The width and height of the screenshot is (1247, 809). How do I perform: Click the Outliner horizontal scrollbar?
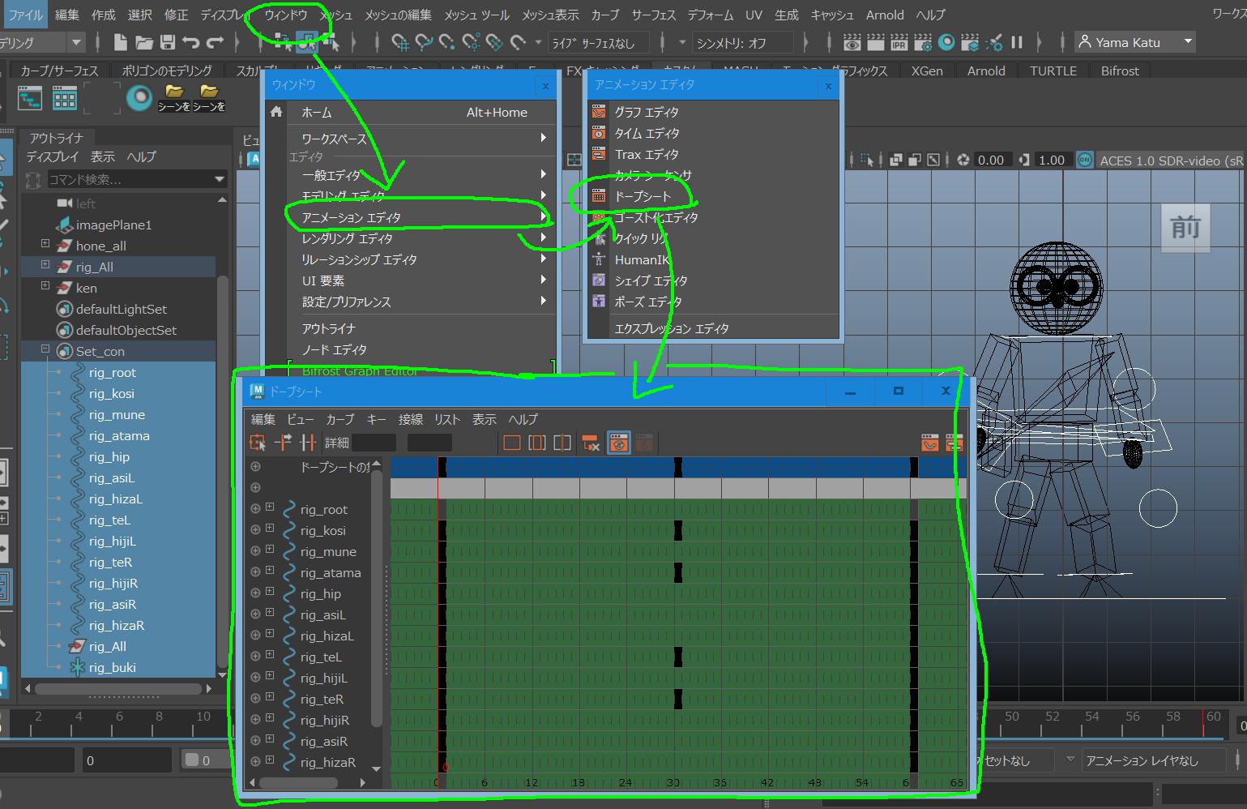[x=118, y=688]
